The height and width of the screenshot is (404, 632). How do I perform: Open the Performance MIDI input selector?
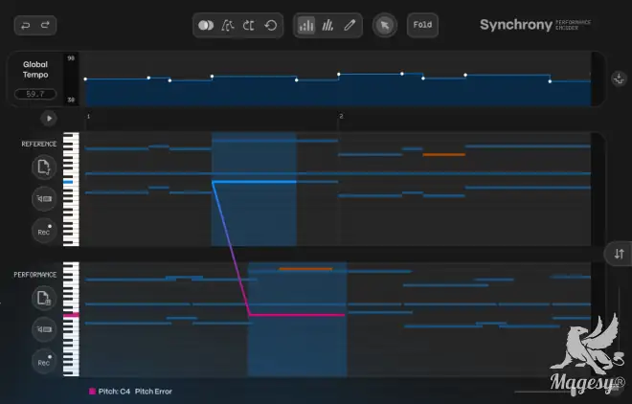click(44, 329)
